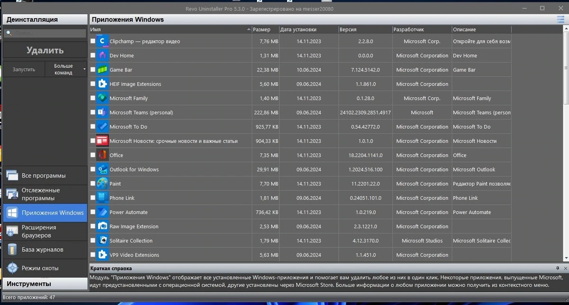The image size is (569, 305).
Task: Expand the Больше команд dropdown
Action: point(66,69)
